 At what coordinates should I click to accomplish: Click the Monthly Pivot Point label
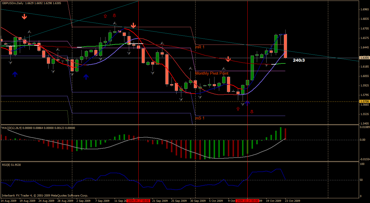[212, 73]
